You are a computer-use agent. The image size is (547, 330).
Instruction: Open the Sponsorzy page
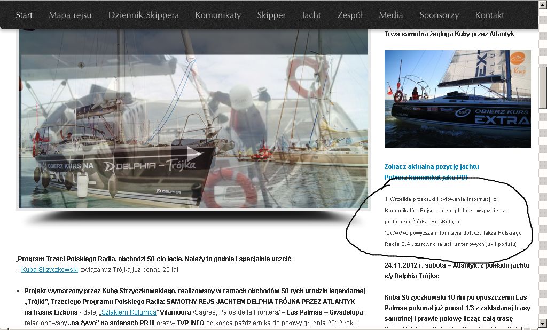coord(439,15)
